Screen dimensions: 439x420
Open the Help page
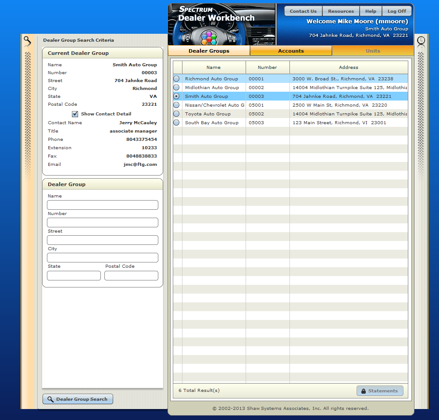371,11
